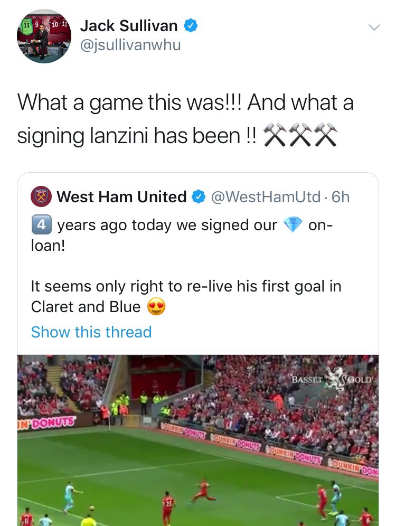Open West Ham United account name

(121, 196)
